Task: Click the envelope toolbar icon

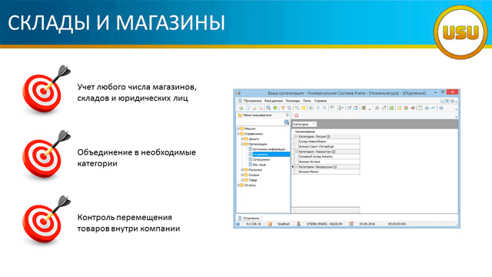Action: pyautogui.click(x=427, y=108)
